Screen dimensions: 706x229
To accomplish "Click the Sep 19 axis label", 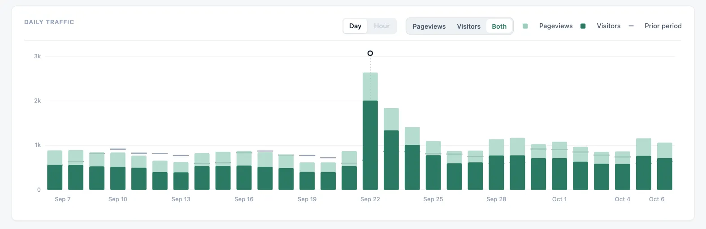I will point(307,199).
